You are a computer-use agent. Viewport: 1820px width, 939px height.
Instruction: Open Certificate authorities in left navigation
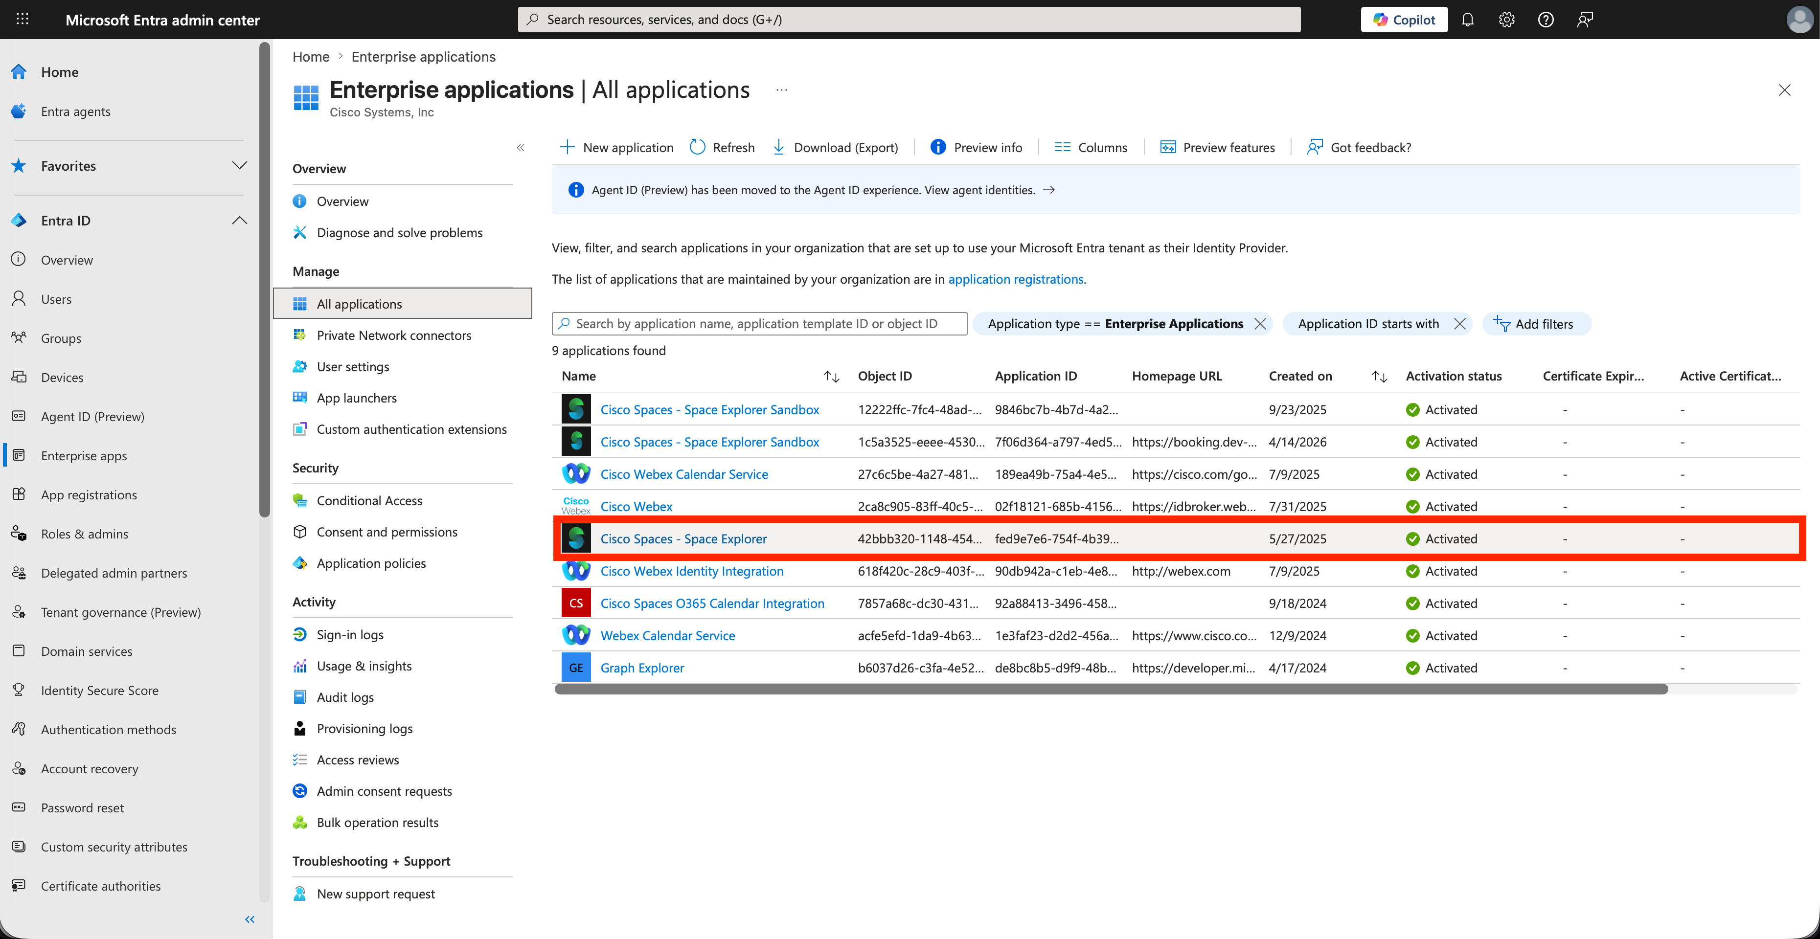(100, 885)
